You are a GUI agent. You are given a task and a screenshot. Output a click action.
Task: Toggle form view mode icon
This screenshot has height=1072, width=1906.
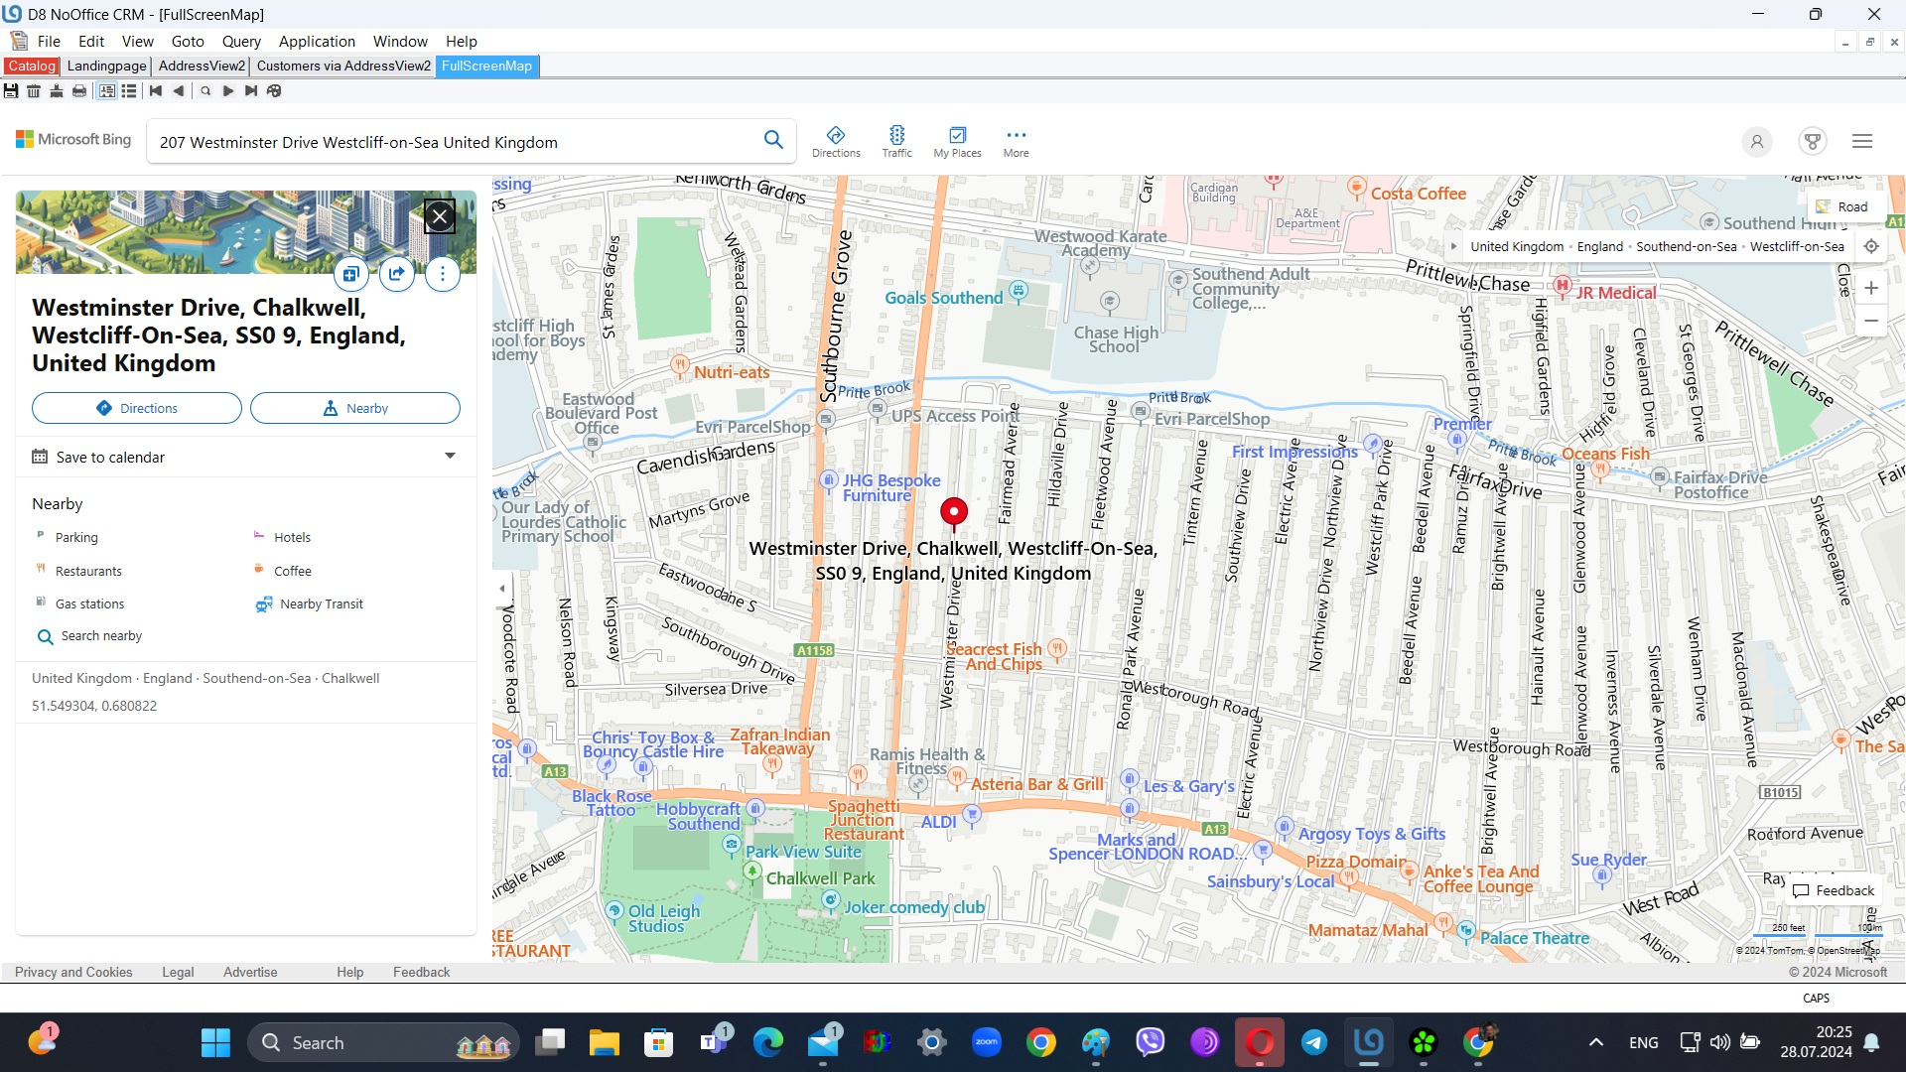(106, 90)
